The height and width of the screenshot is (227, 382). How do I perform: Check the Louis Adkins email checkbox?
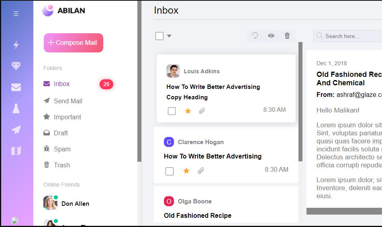(x=172, y=111)
